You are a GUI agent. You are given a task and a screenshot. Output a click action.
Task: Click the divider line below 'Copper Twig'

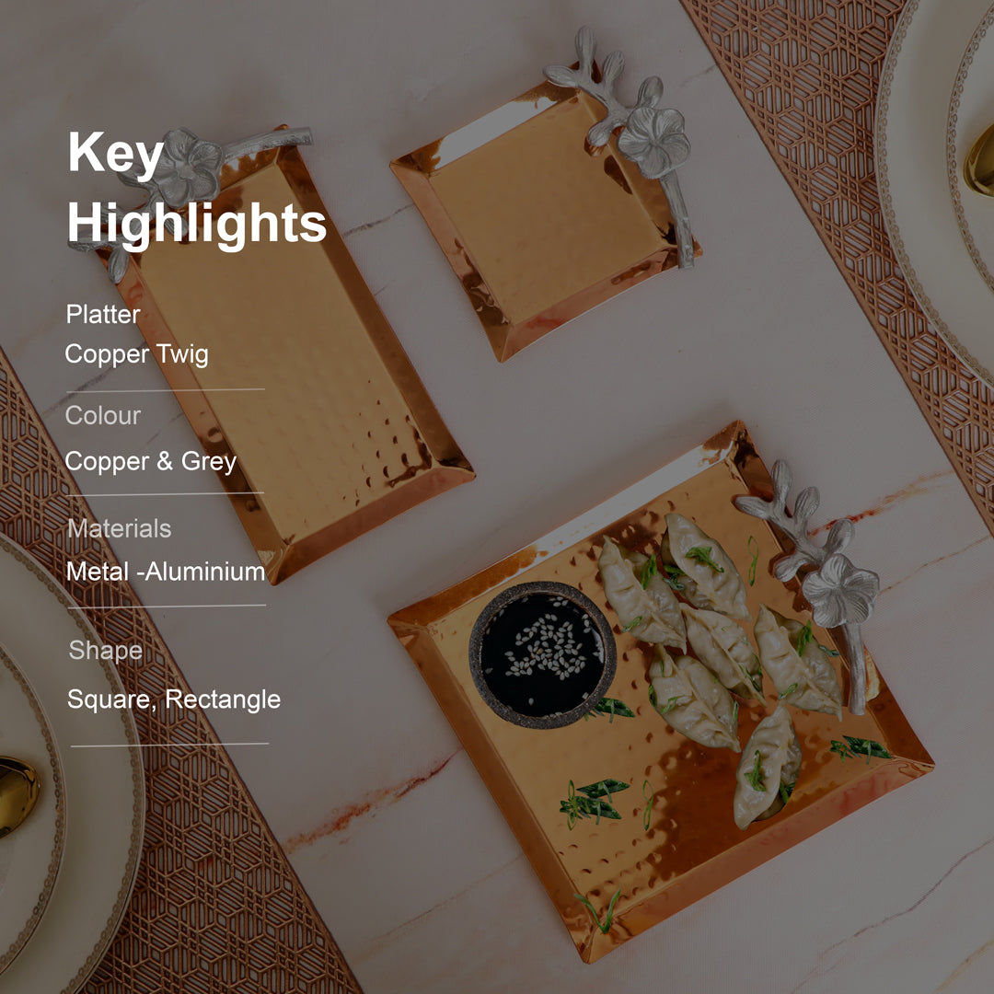point(166,390)
